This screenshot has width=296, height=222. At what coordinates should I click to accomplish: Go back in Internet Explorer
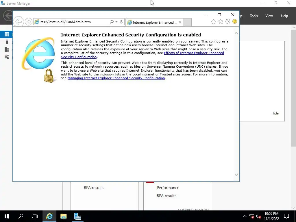(18, 21)
